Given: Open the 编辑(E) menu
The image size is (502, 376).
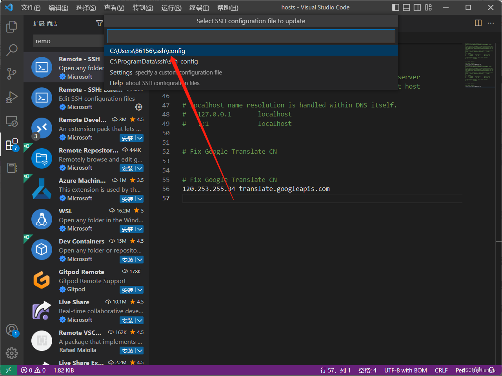Looking at the screenshot, I should click(x=58, y=7).
